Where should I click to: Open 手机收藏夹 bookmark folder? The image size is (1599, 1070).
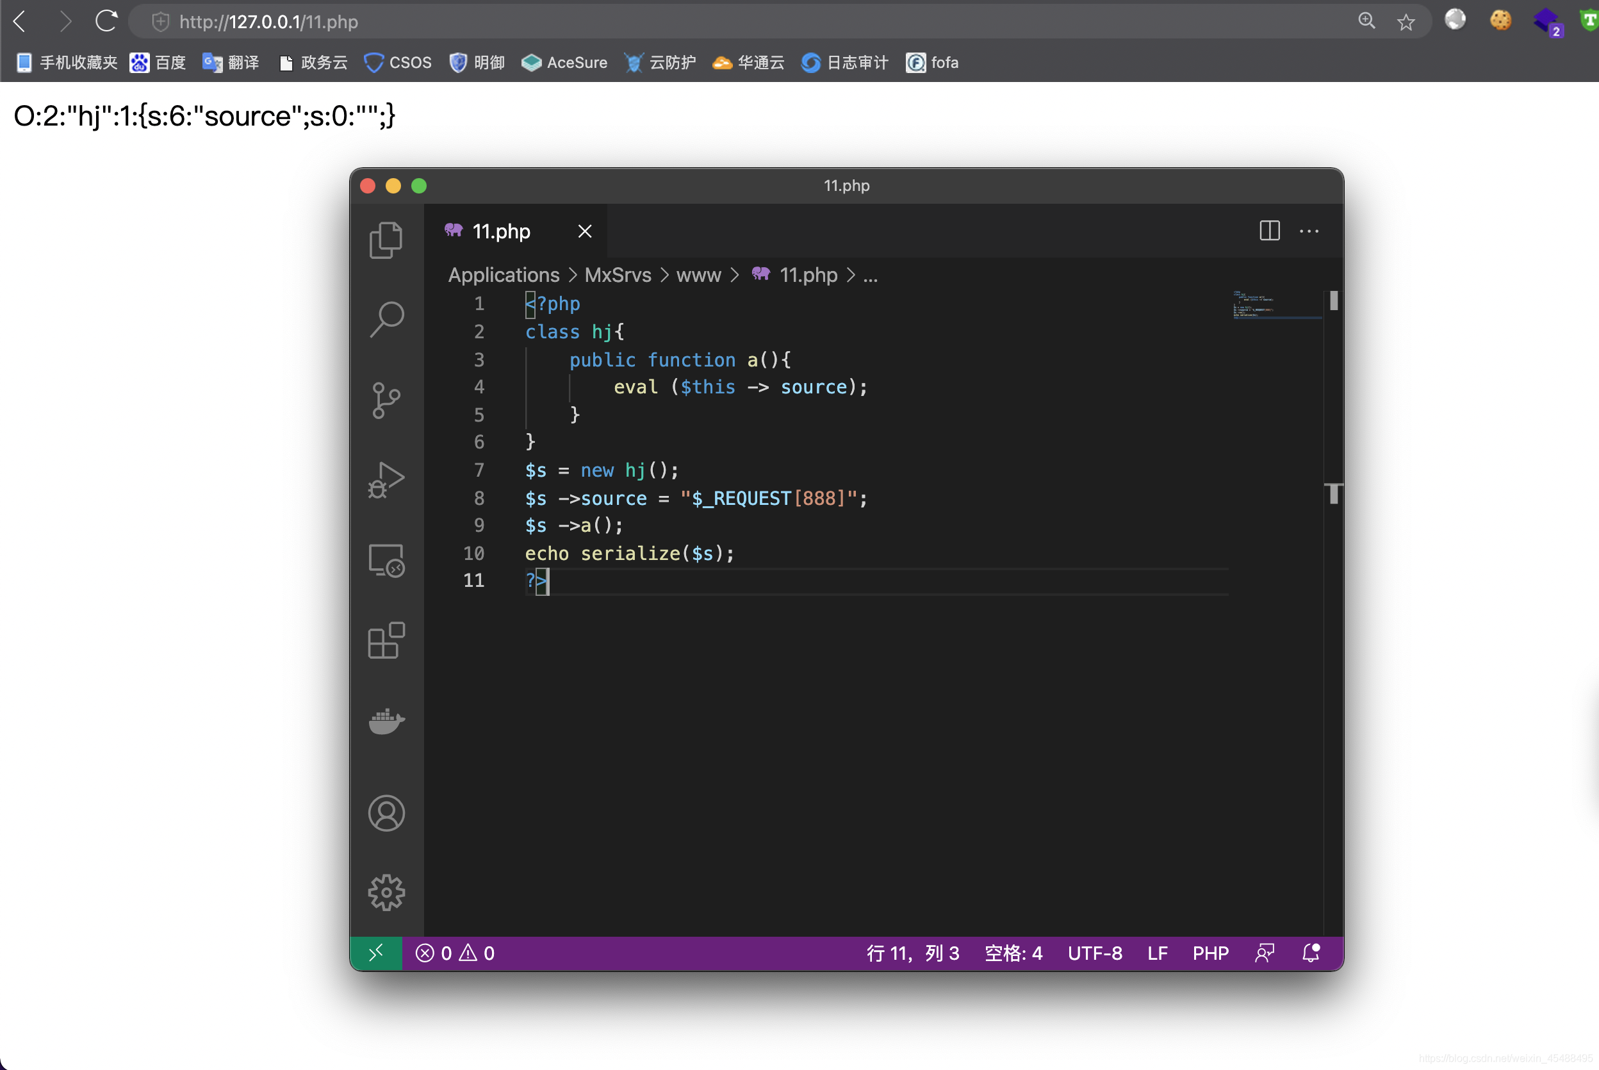click(x=66, y=63)
